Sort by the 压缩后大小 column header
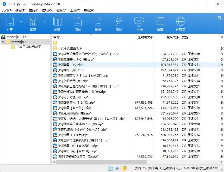This screenshot has width=224, height=172. [145, 37]
